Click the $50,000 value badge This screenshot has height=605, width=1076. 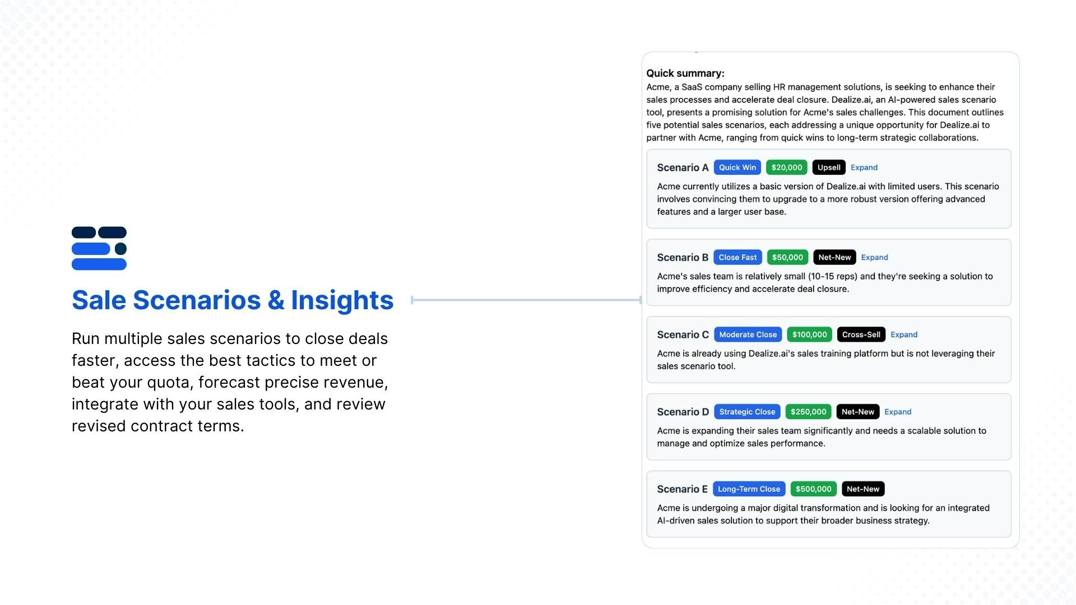point(787,257)
